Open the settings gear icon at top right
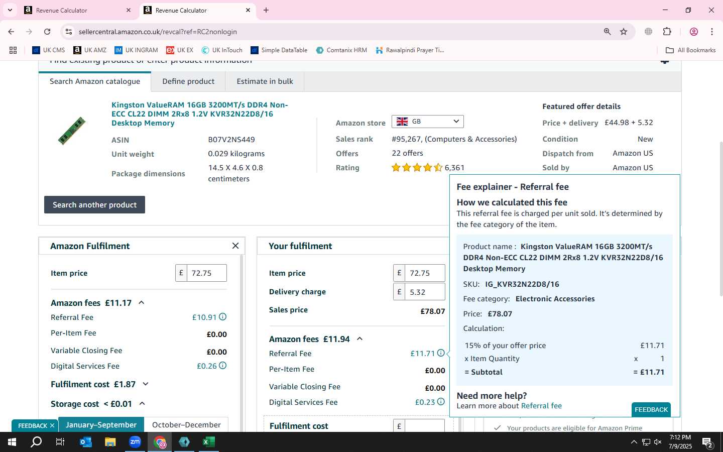 point(665,61)
